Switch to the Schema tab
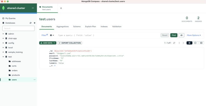The height and width of the screenshot is (106, 206). click(x=77, y=26)
